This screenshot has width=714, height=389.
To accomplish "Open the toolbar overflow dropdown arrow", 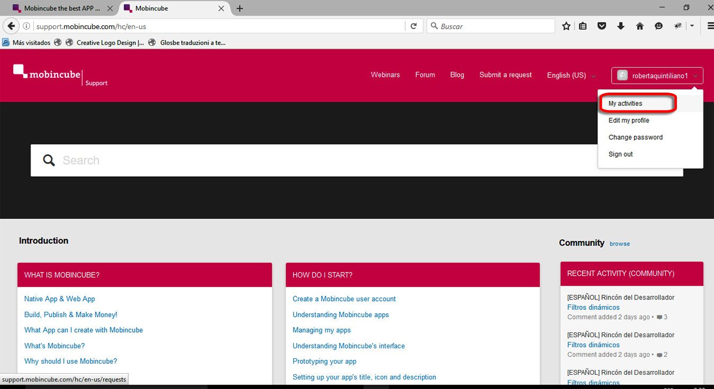I will [692, 26].
